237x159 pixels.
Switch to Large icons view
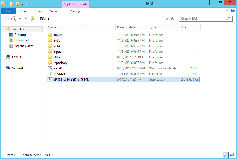coord(232,155)
